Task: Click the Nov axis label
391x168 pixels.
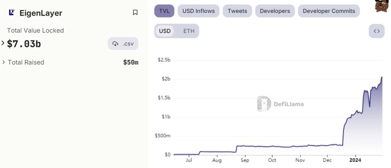Action: coord(301,160)
